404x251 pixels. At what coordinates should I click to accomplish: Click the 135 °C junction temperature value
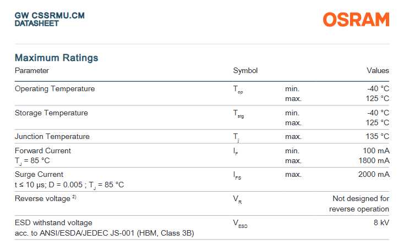378,137
